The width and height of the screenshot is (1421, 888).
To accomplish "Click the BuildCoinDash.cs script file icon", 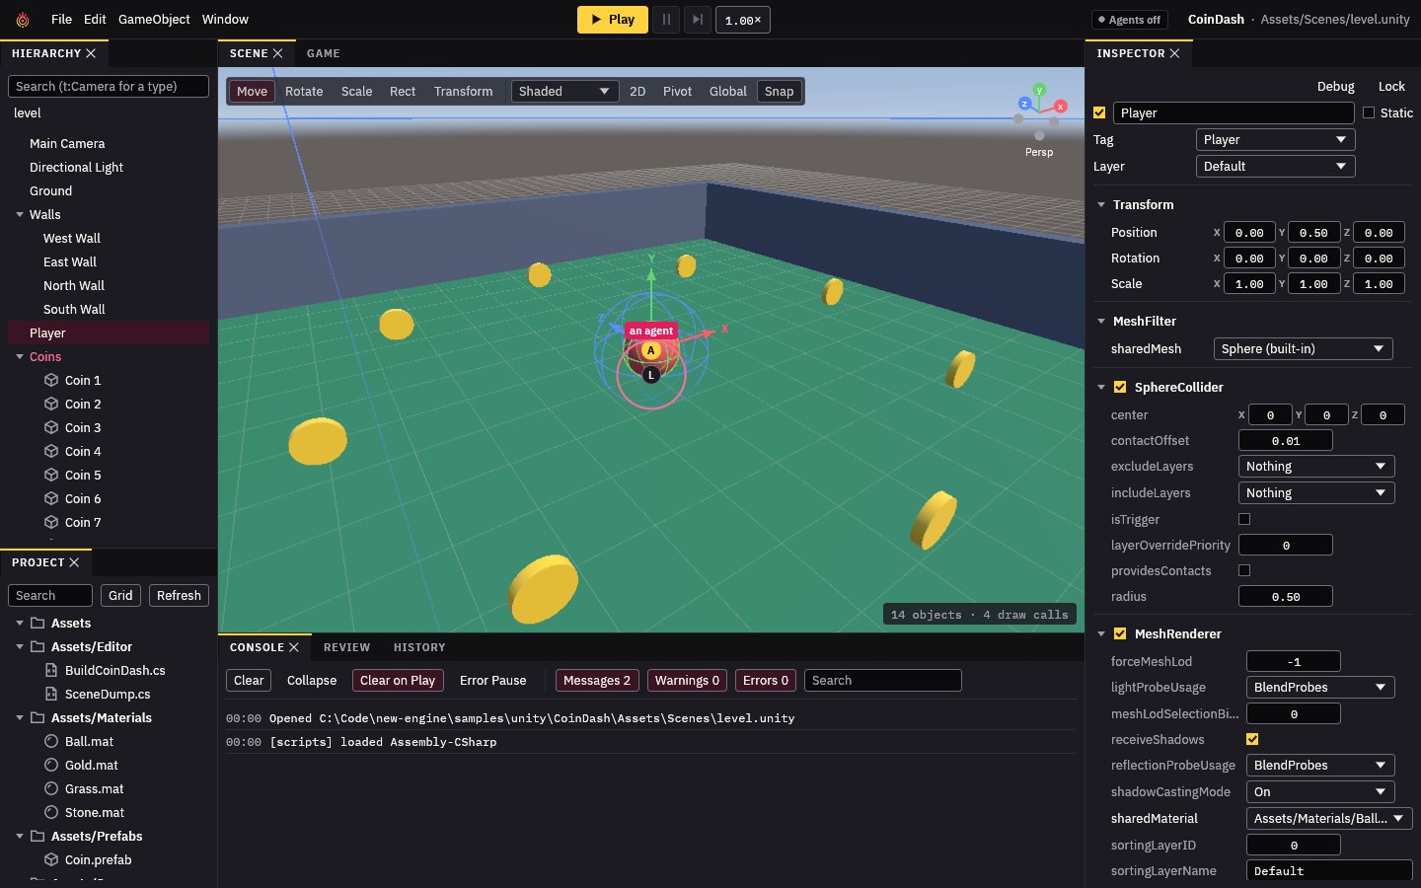I will [51, 670].
